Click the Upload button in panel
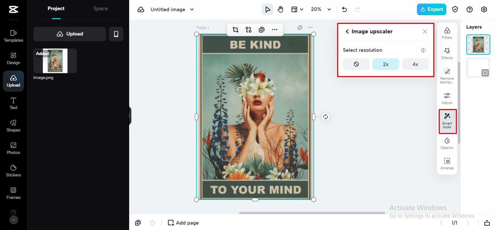Screen dimensions: 495x230 tap(70, 34)
